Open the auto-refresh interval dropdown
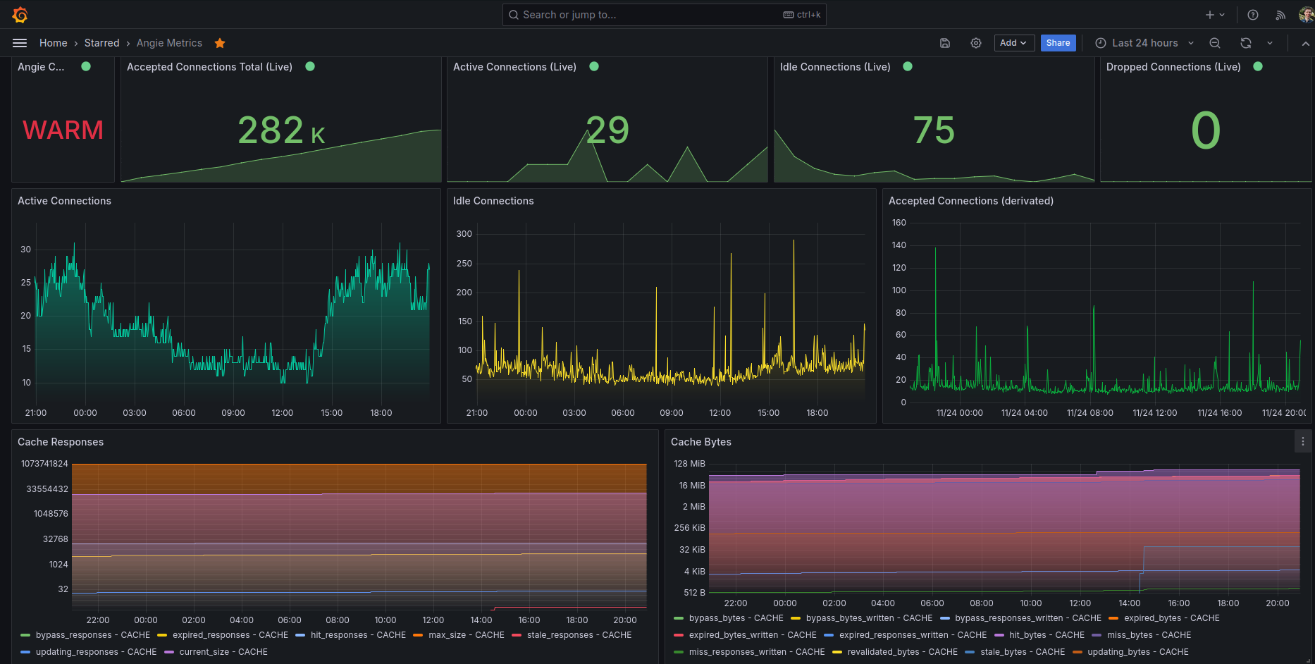Viewport: 1315px width, 664px height. point(1270,43)
